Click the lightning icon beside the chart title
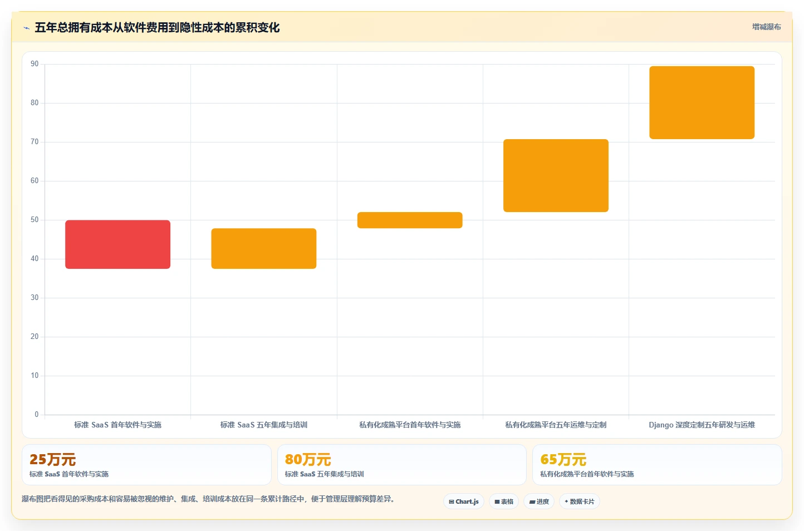This screenshot has width=804, height=531. [x=26, y=28]
